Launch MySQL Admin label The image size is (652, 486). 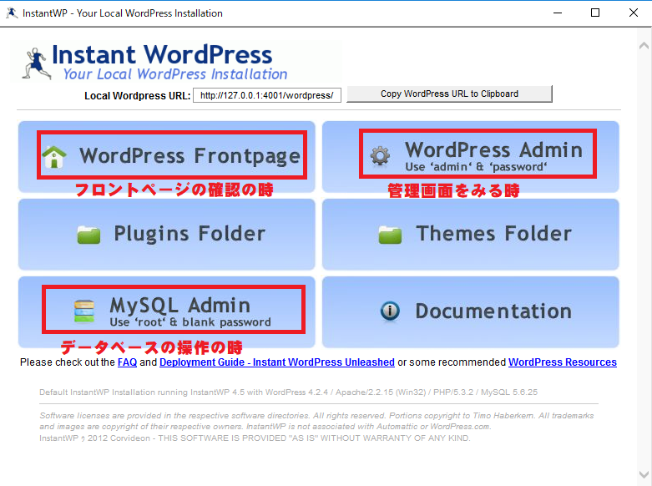pyautogui.click(x=179, y=305)
